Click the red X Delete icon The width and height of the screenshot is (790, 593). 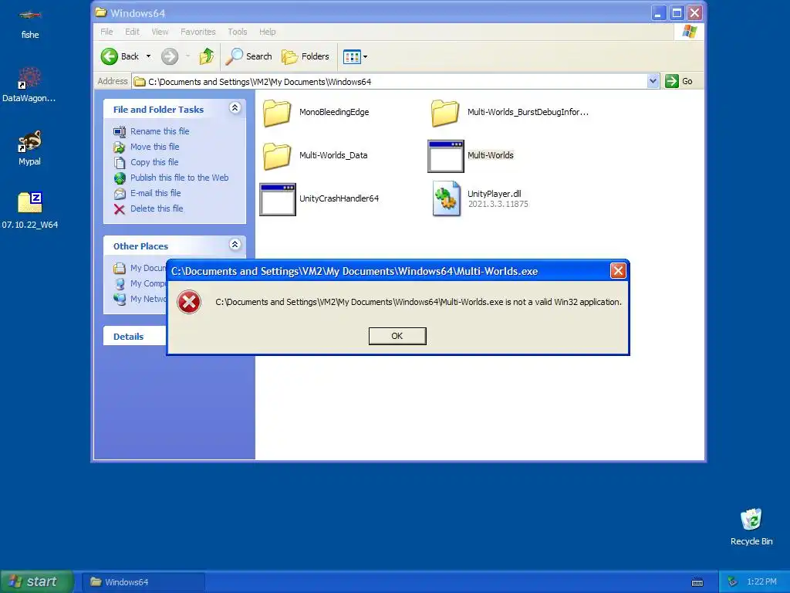[120, 209]
